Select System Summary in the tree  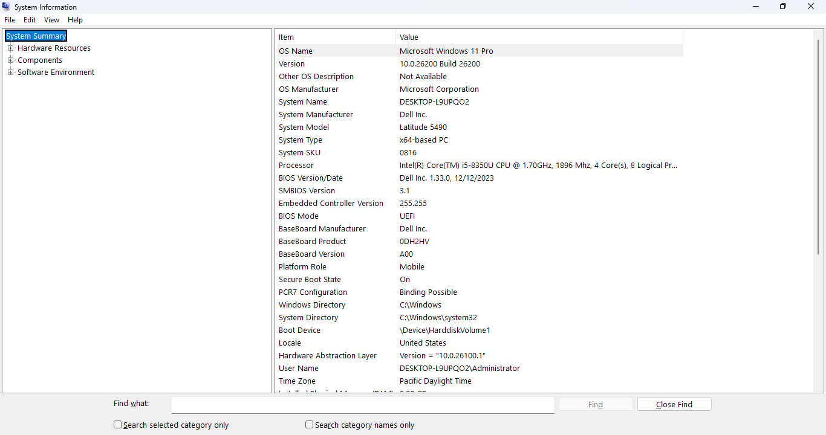coord(36,36)
